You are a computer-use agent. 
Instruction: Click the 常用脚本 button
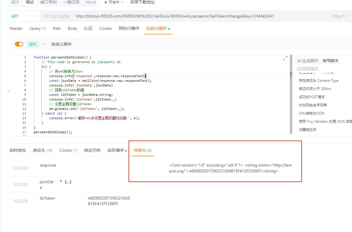[x=331, y=61]
